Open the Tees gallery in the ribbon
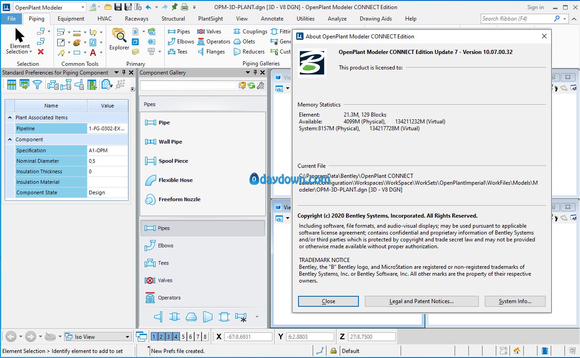 pos(178,52)
